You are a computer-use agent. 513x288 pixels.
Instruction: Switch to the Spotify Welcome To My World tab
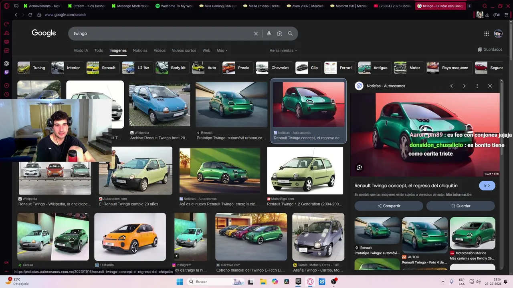pos(174,6)
